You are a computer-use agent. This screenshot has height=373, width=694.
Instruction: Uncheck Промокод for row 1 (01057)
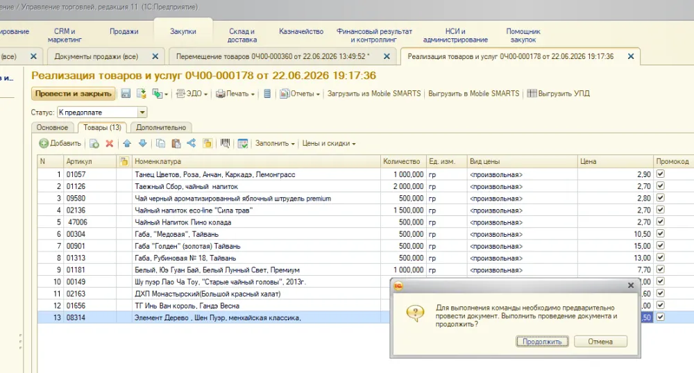(x=661, y=174)
